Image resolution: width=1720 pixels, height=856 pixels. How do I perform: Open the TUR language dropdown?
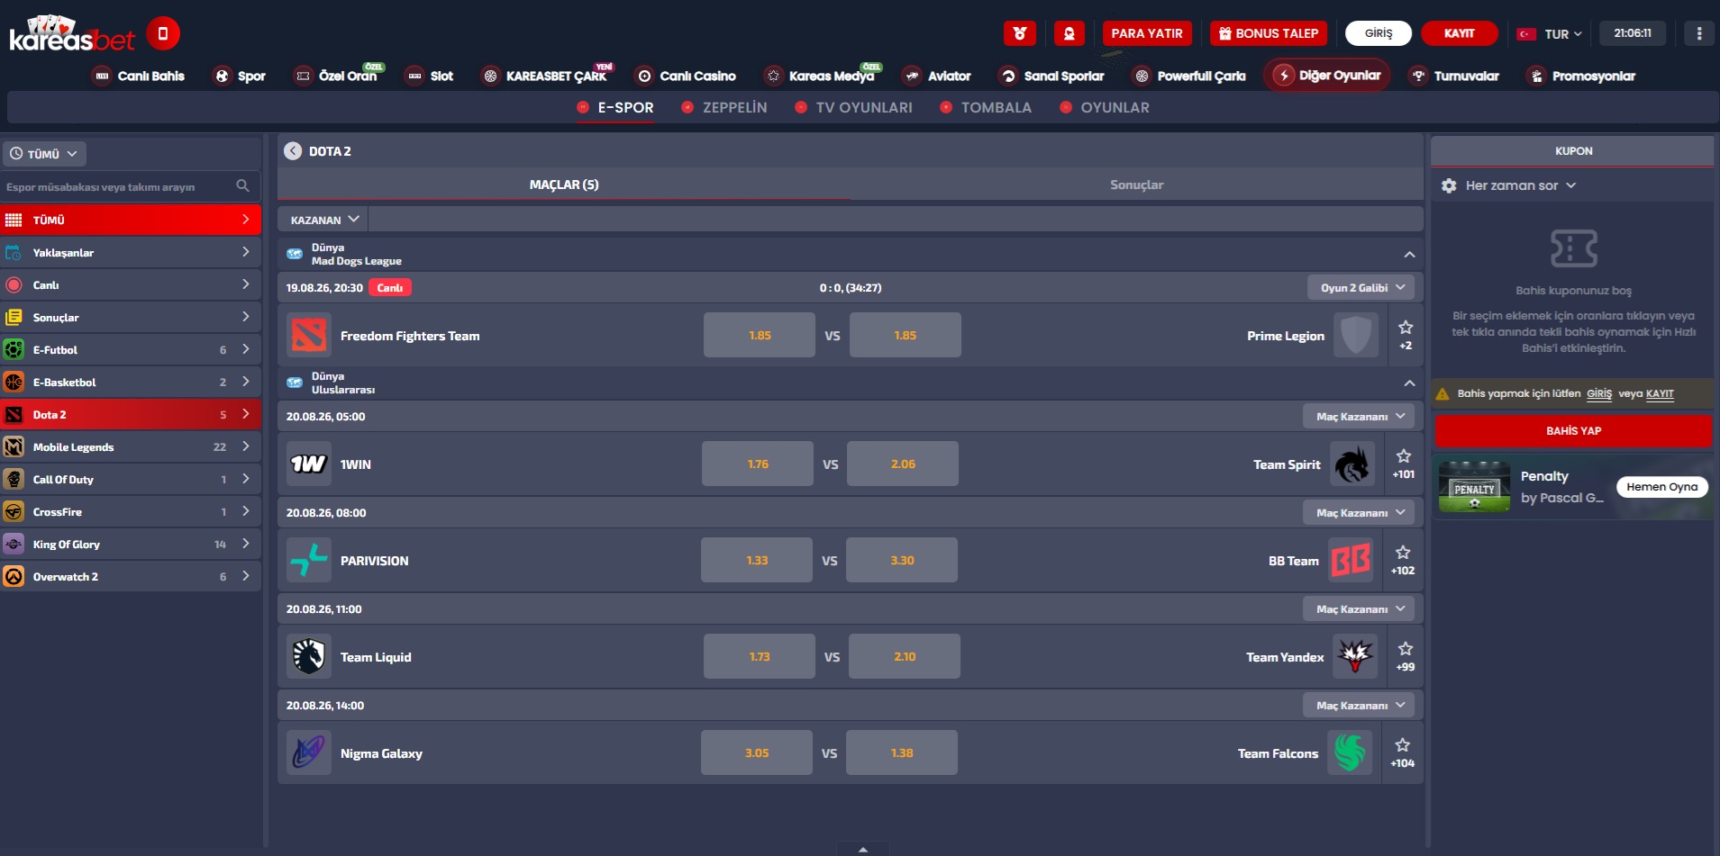[1552, 33]
